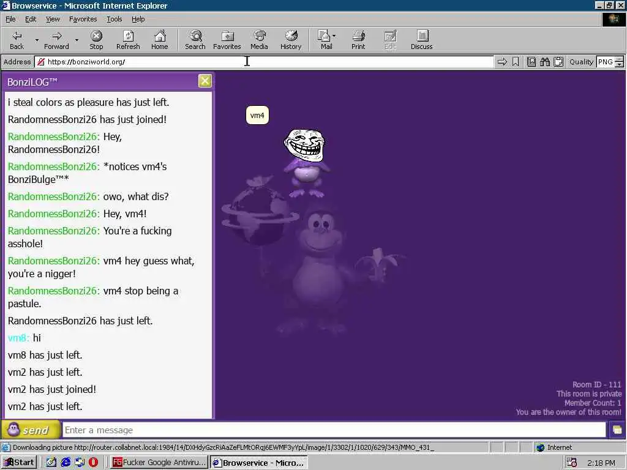Click the "vm8: hi" chat message
Screen dimensions: 627x470
click(24, 338)
